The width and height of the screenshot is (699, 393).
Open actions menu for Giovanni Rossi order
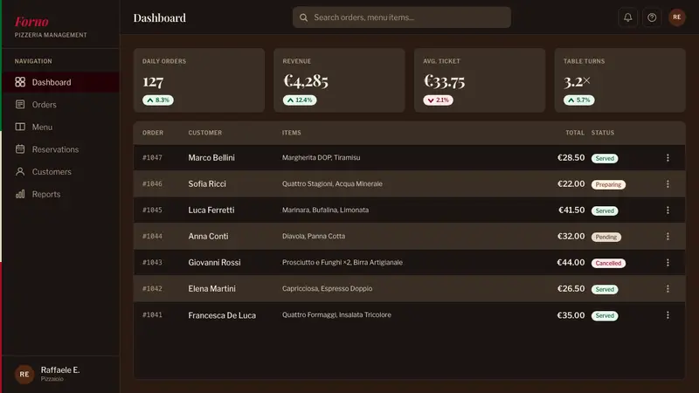[x=668, y=263]
